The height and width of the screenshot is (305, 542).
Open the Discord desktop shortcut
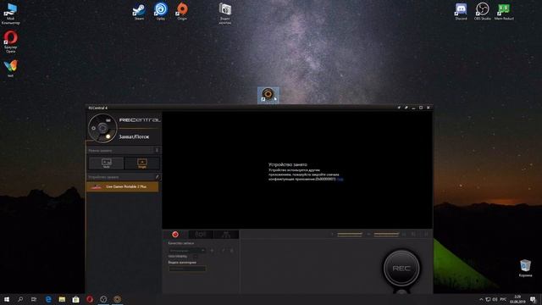[x=461, y=12]
